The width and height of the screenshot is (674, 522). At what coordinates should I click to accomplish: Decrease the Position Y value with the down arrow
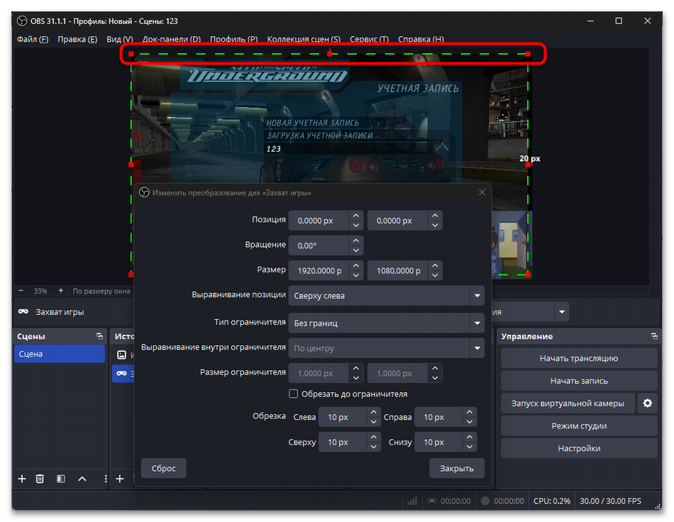[x=435, y=225]
